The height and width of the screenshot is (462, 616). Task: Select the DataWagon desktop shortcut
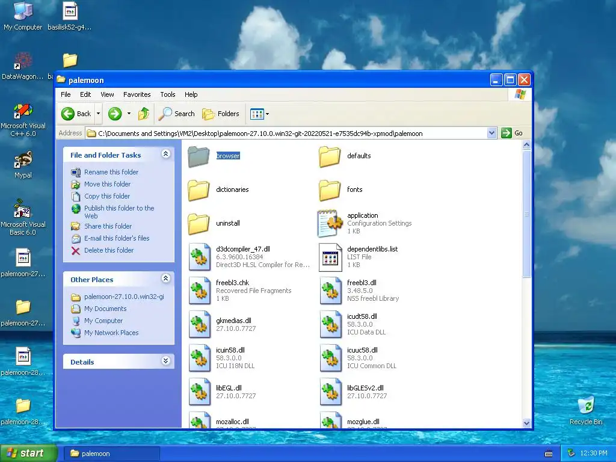coord(22,66)
